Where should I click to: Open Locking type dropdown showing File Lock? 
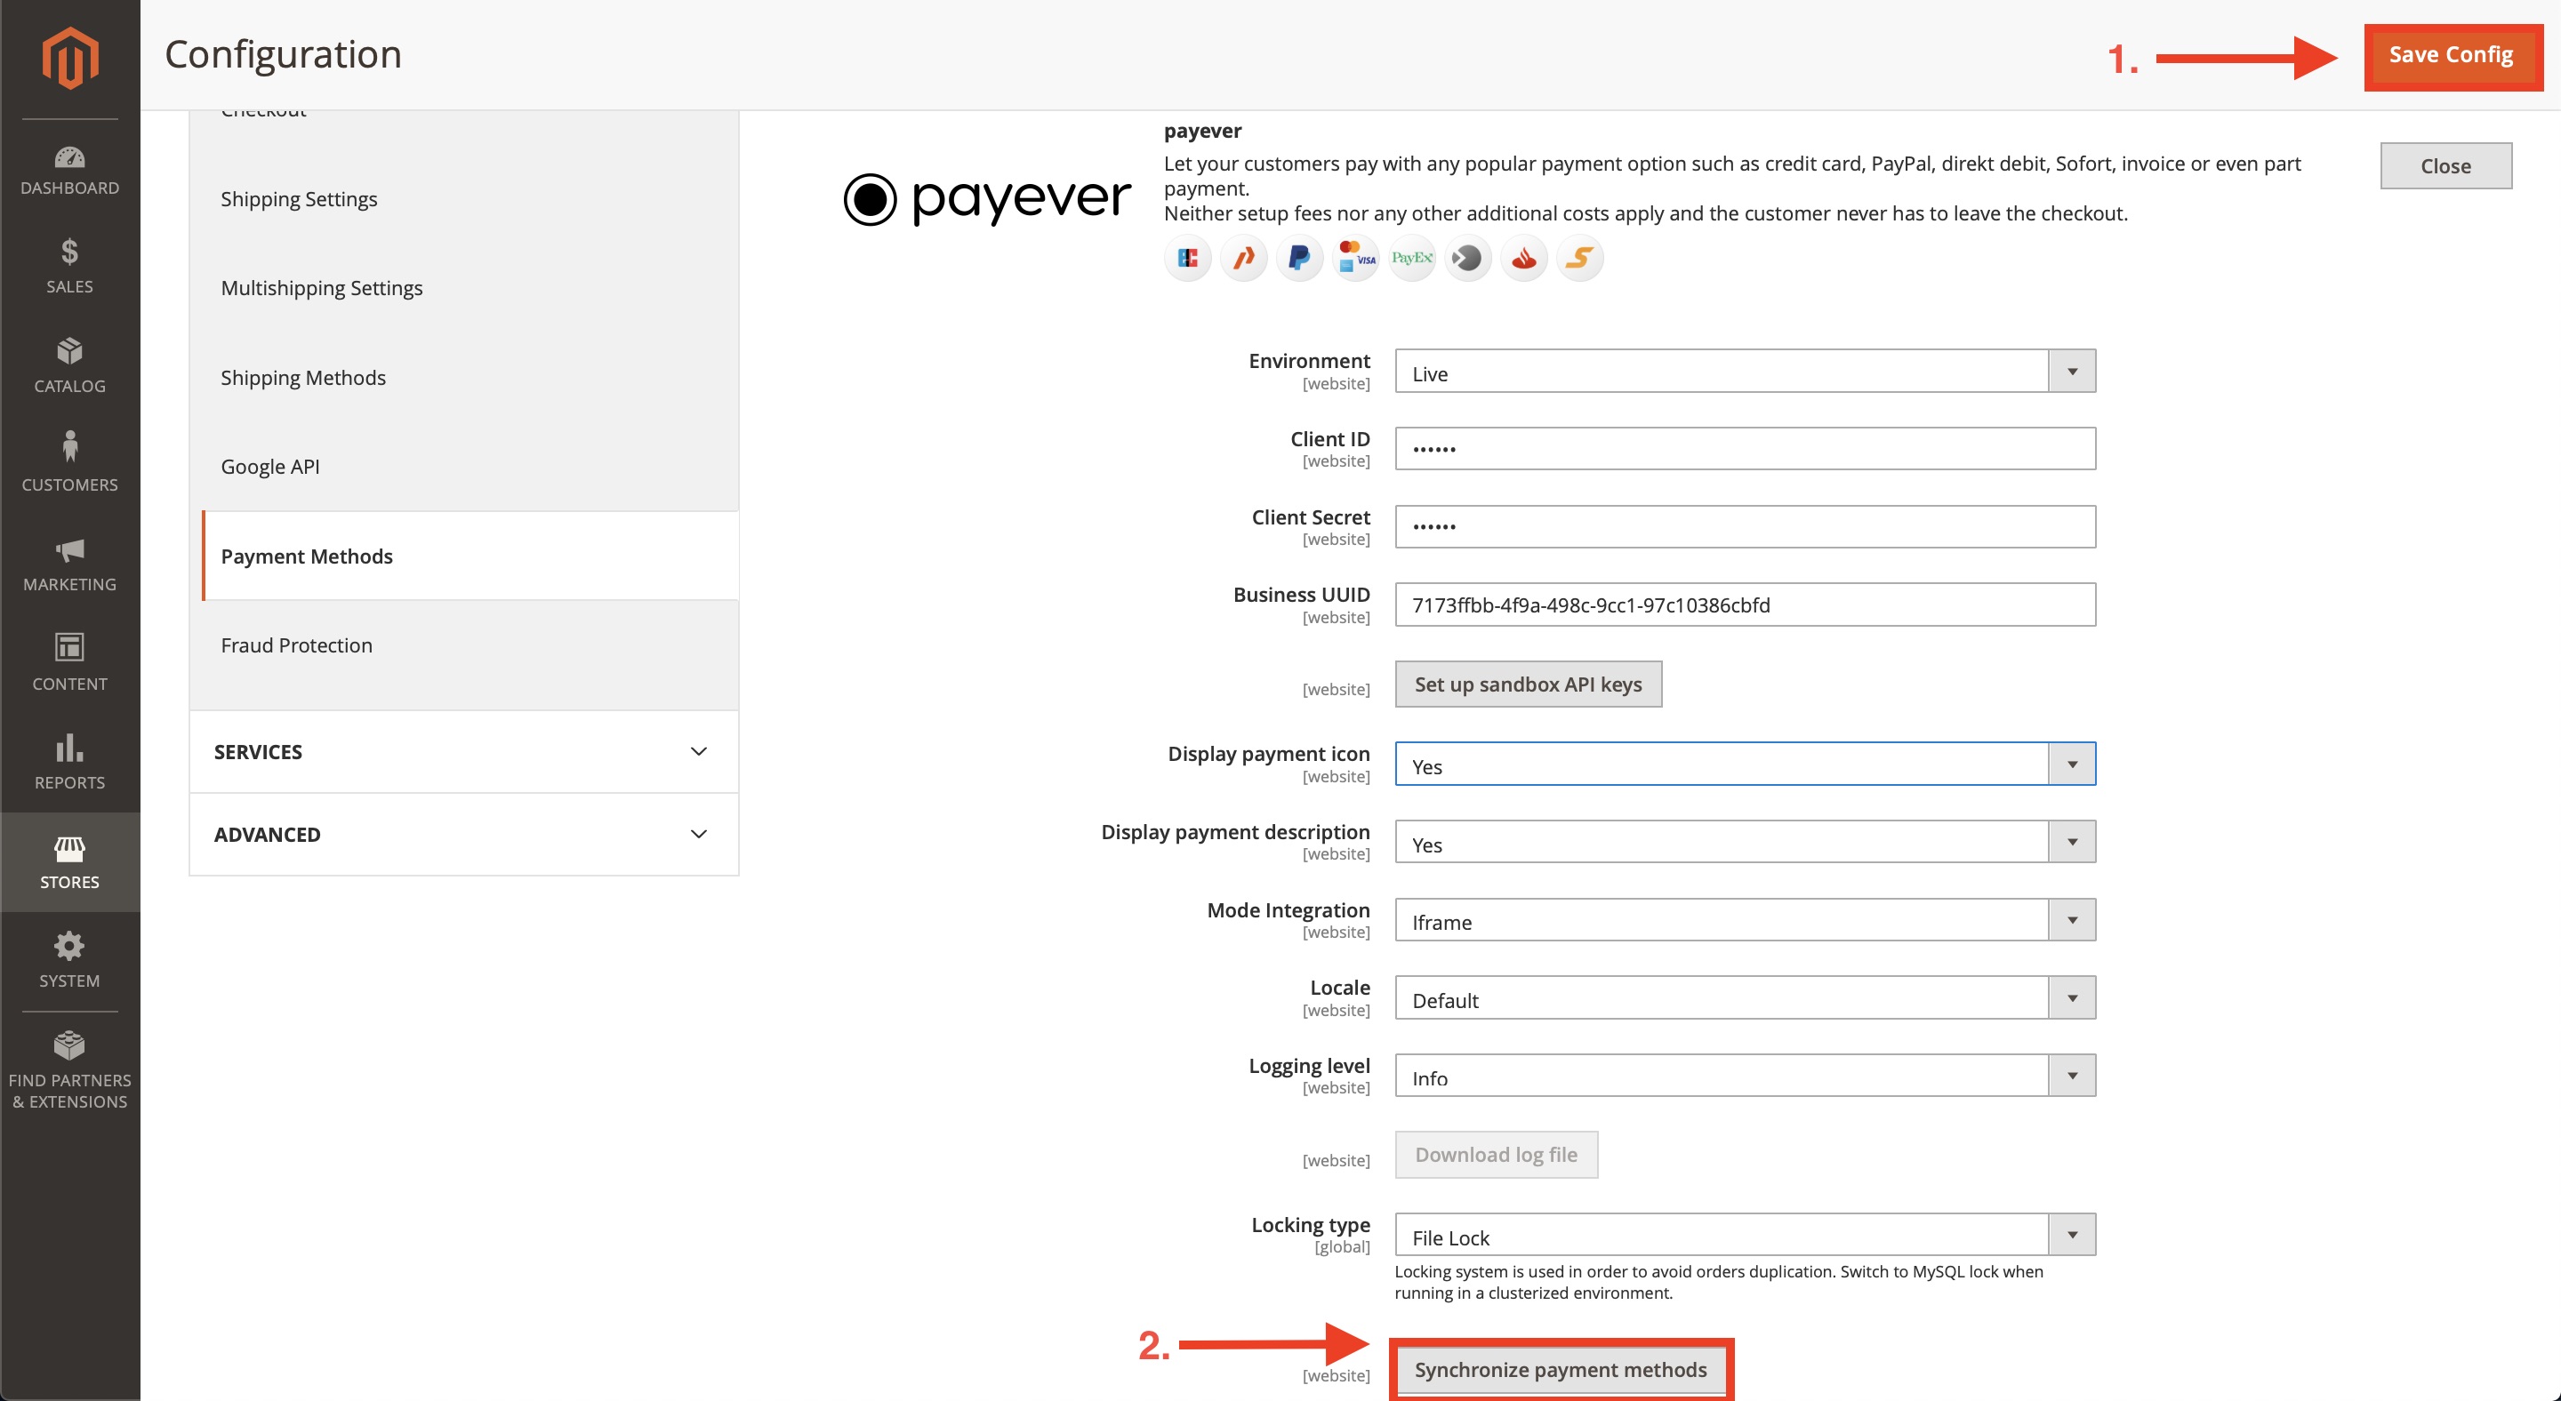[1745, 1235]
